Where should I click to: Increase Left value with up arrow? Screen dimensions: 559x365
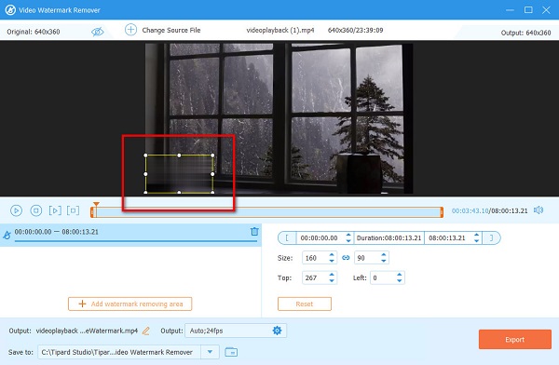tap(400, 275)
